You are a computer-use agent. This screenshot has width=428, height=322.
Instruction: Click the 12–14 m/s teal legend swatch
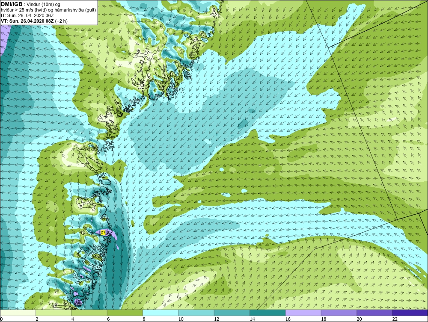click(232, 313)
